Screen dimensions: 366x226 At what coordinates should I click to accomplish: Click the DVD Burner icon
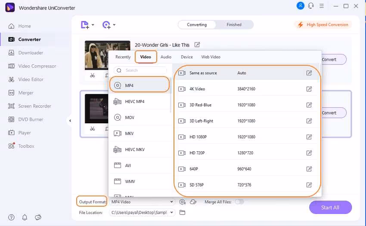11,119
